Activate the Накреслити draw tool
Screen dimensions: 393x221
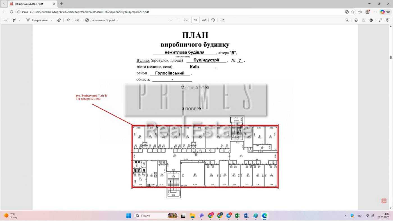(x=37, y=20)
